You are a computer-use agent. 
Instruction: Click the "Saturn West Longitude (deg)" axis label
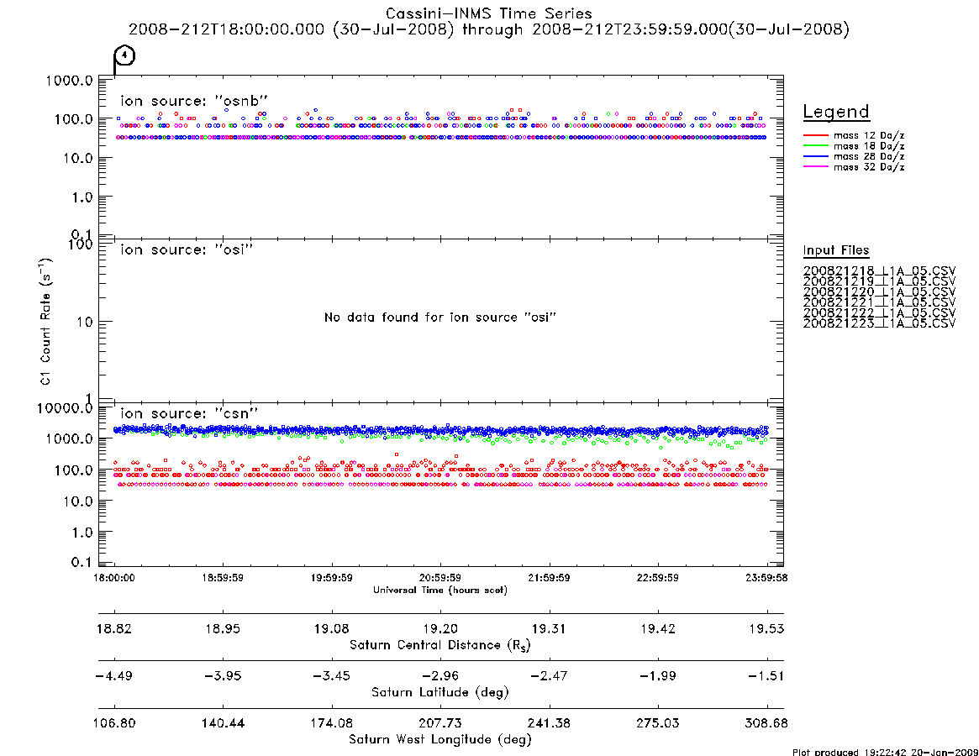440,740
